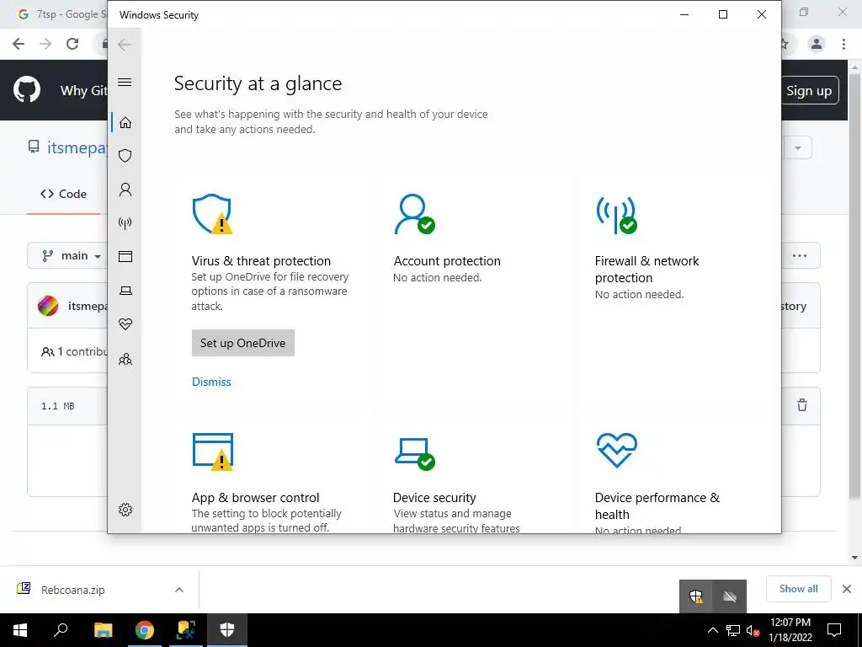Open Firewall & network protection sidebar icon
The image size is (862, 647).
tap(125, 222)
